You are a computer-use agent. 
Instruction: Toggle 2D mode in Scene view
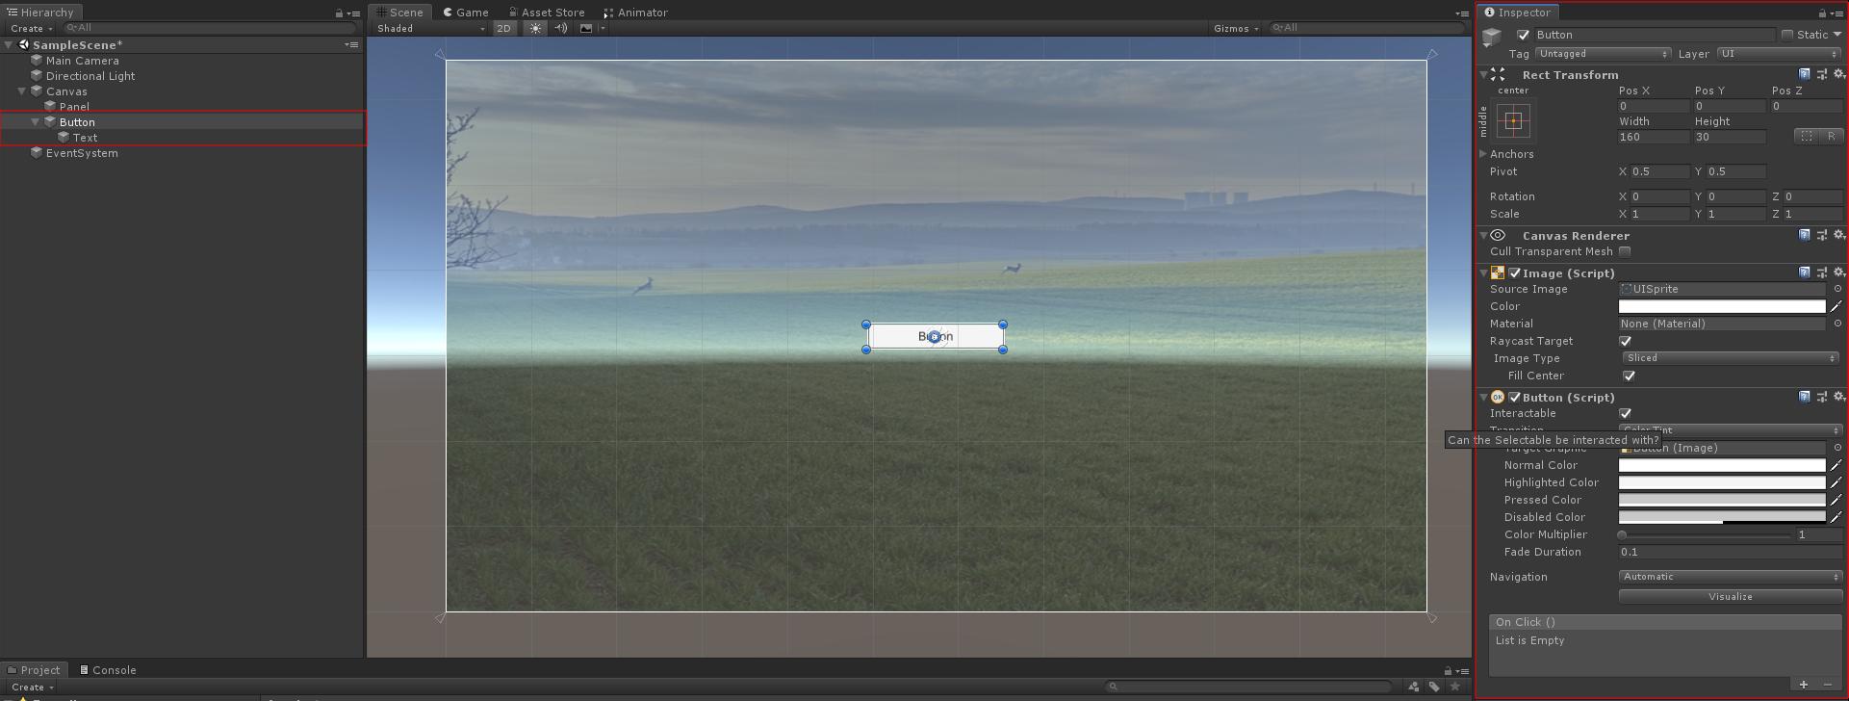[504, 28]
